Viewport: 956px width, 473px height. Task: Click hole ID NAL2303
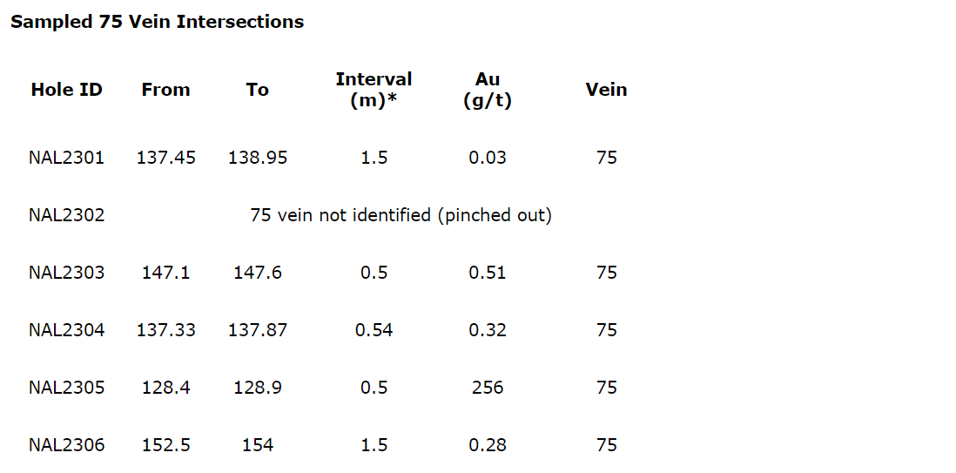click(x=66, y=273)
